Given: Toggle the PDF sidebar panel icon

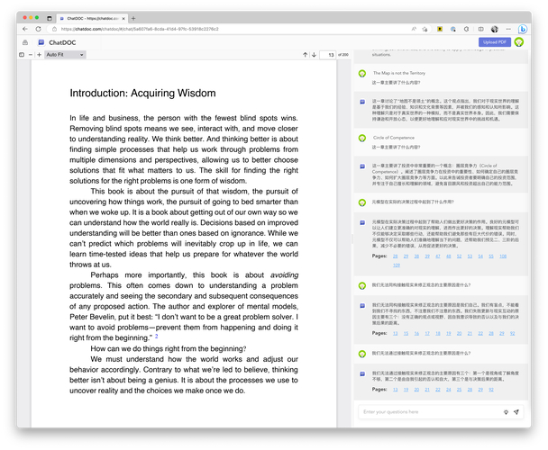Looking at the screenshot, I should tap(21, 55).
